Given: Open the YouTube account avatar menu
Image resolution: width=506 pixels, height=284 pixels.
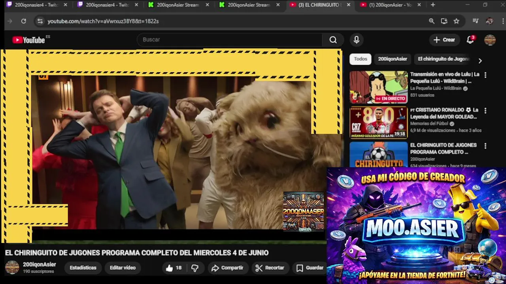Looking at the screenshot, I should tap(490, 40).
